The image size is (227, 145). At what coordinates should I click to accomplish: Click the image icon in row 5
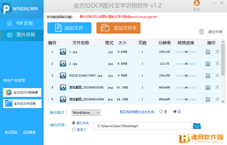tap(63, 99)
